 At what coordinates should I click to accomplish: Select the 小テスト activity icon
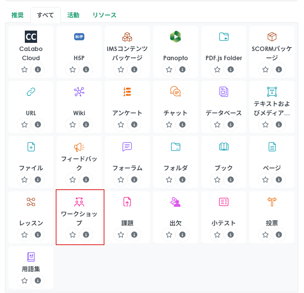pos(224,202)
